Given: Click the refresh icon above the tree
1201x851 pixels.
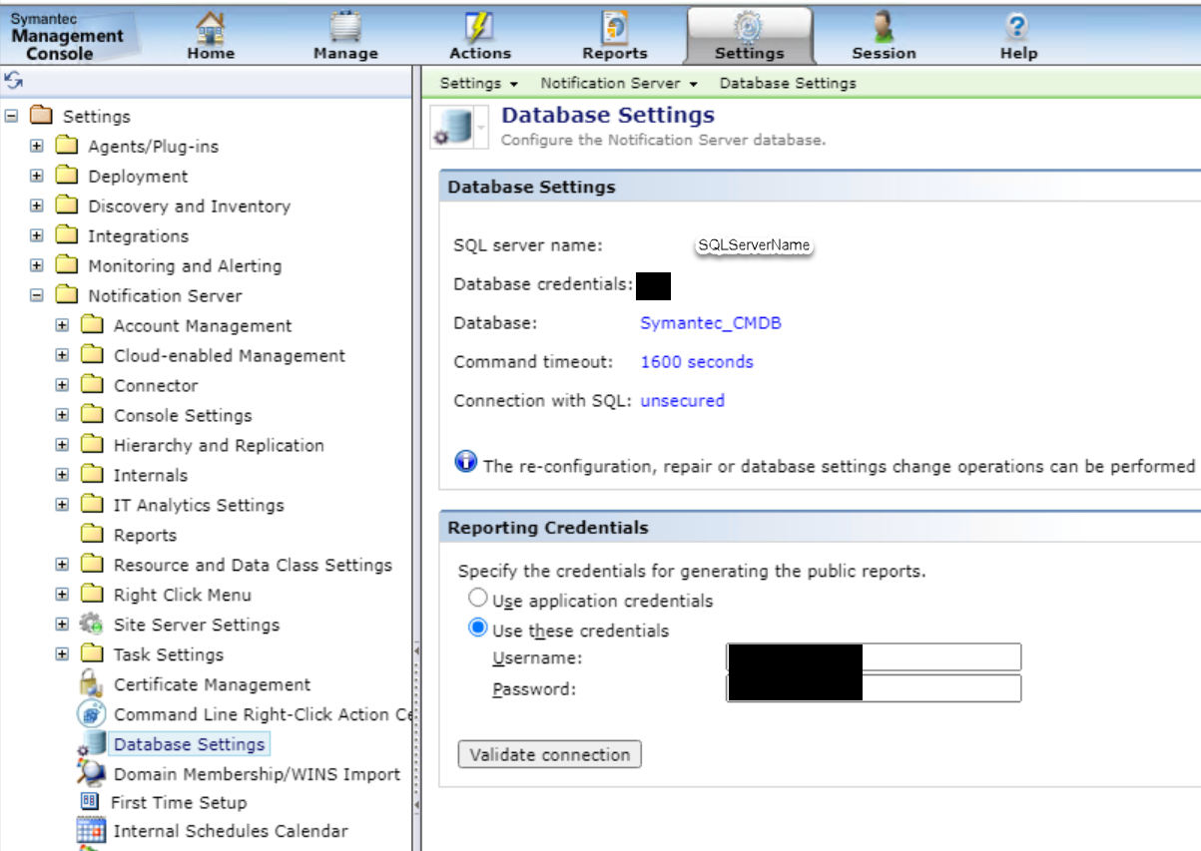Looking at the screenshot, I should pyautogui.click(x=13, y=82).
